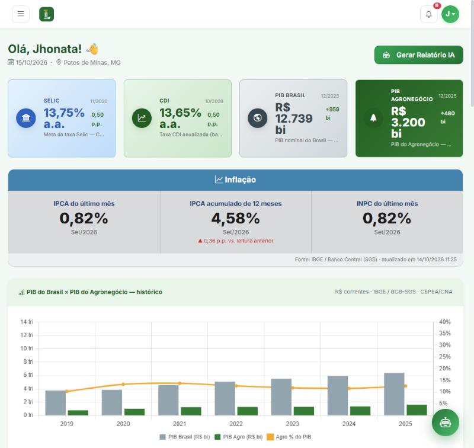Open the J user avatar dropdown
Image resolution: width=474 pixels, height=448 pixels.
(x=450, y=14)
